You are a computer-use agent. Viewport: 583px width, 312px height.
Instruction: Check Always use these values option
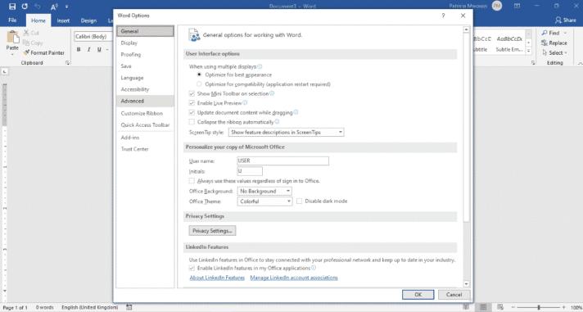pos(192,181)
